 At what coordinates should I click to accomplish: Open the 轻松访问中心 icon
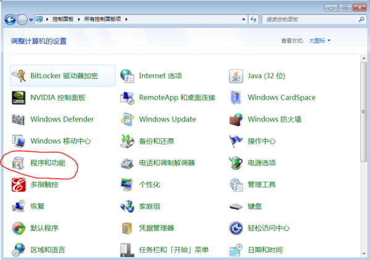click(236, 228)
